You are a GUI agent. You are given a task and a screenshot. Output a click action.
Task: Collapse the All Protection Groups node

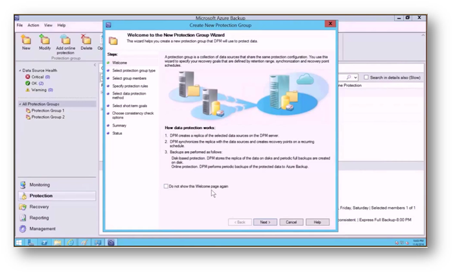point(20,104)
